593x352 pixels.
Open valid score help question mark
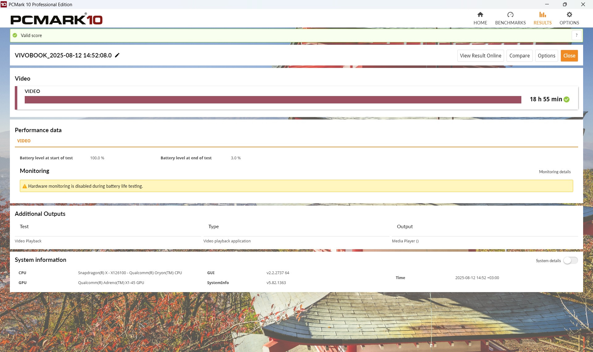[577, 35]
